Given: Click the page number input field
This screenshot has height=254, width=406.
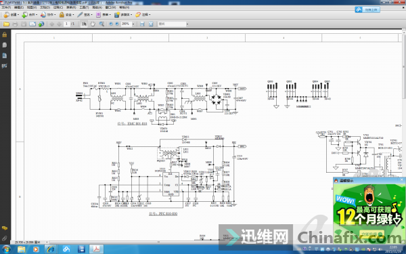Looking at the screenshot, I should 67,24.
